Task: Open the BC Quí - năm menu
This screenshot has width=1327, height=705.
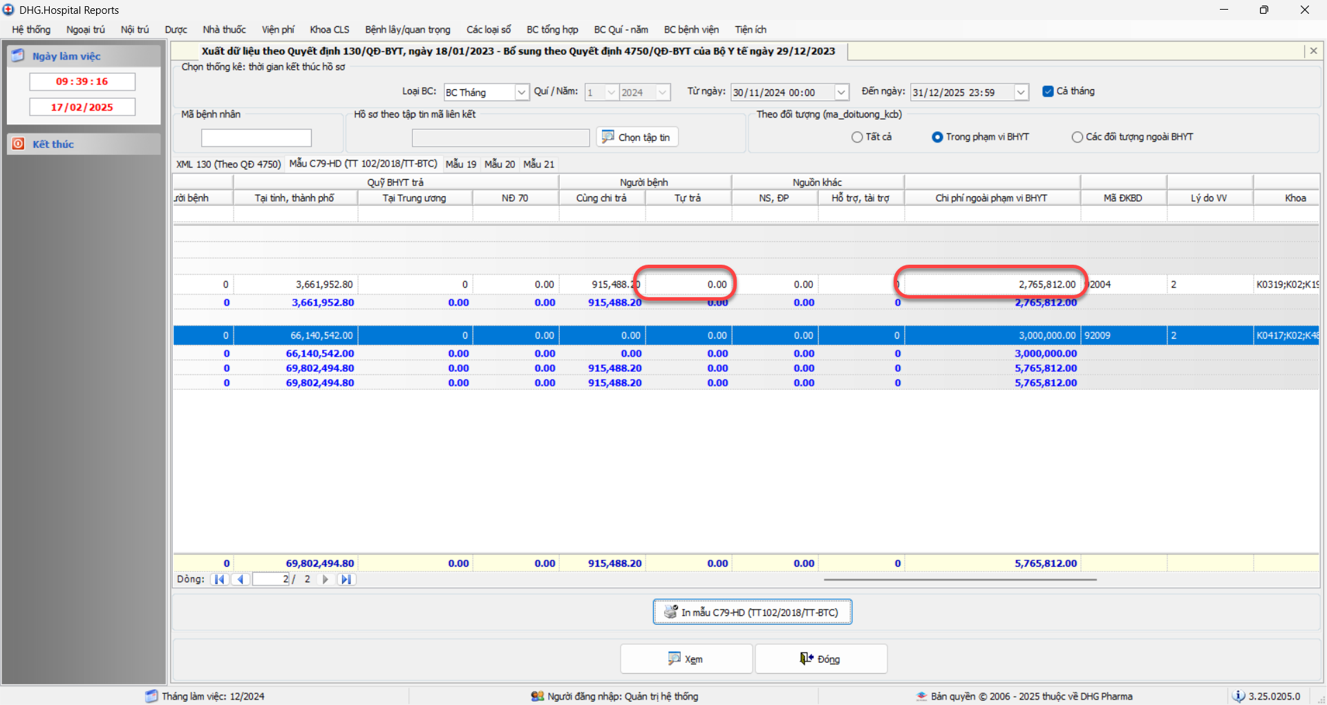Action: [x=621, y=30]
